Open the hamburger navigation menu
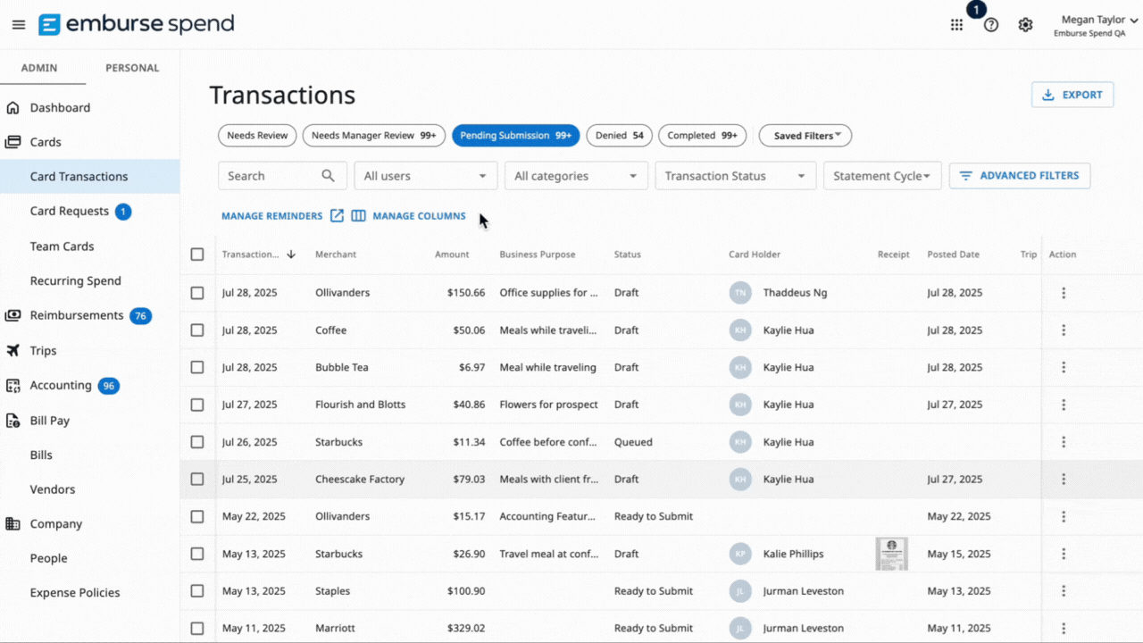This screenshot has width=1143, height=643. pyautogui.click(x=18, y=24)
